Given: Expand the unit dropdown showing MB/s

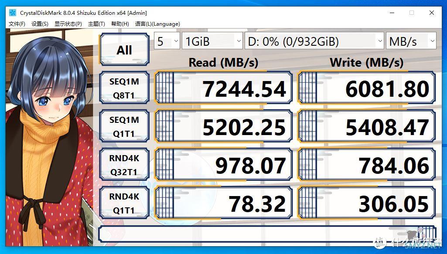Looking at the screenshot, I should pyautogui.click(x=411, y=41).
